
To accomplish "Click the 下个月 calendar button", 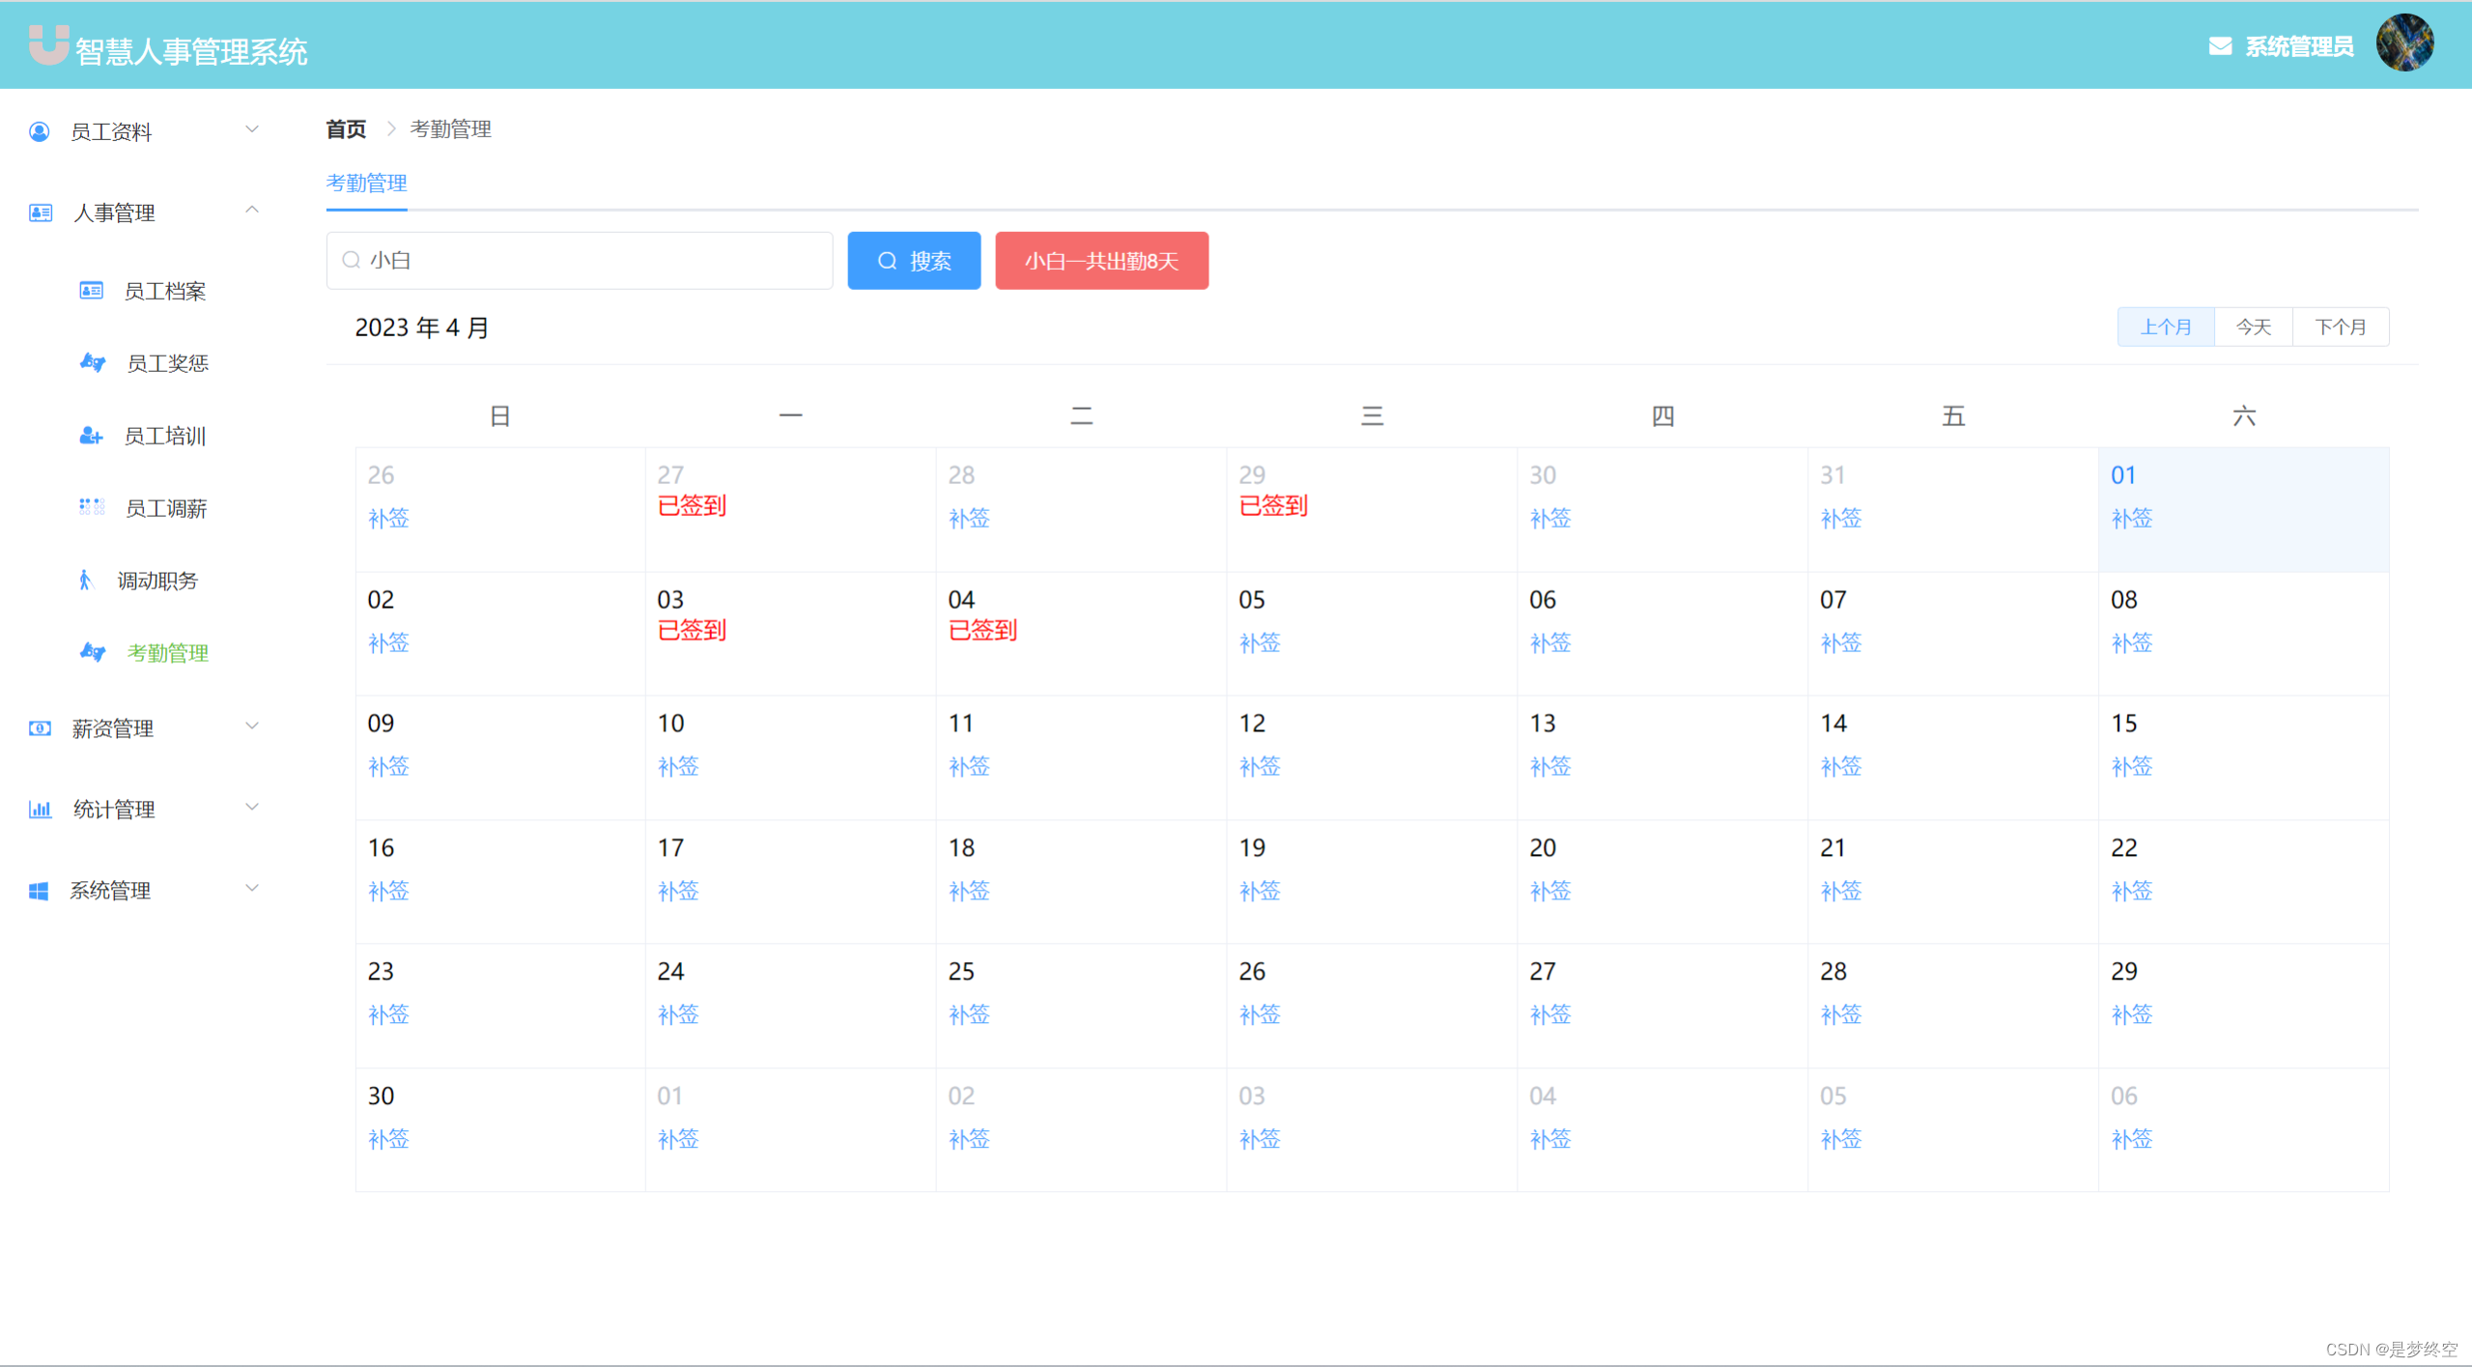I will (2340, 328).
